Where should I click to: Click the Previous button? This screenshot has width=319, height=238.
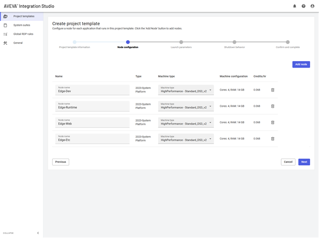point(60,162)
